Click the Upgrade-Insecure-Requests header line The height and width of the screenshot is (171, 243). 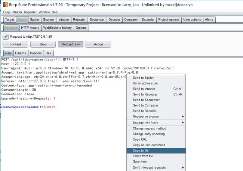tap(28, 99)
